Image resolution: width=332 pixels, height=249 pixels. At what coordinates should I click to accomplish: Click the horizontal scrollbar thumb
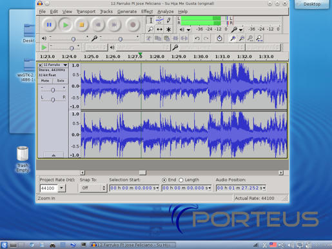[142, 172]
